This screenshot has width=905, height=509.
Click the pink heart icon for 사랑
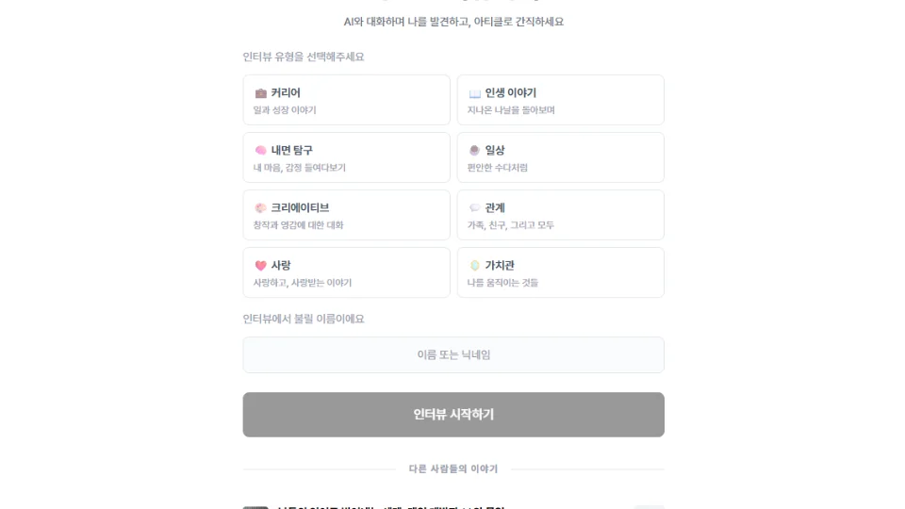tap(261, 266)
